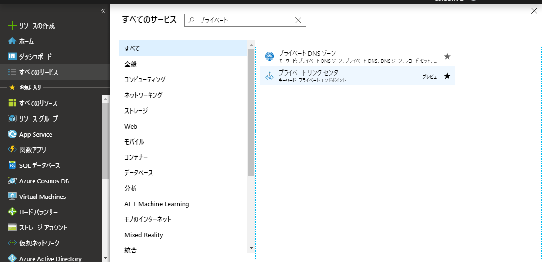This screenshot has height=262, width=542.
Task: Unfavorite プライベート リンク センター with its star
Action: [447, 76]
